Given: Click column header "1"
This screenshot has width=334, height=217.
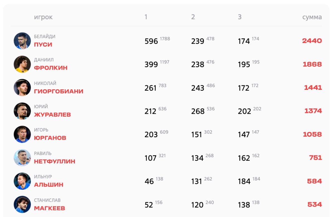Looking at the screenshot, I should coord(146,17).
